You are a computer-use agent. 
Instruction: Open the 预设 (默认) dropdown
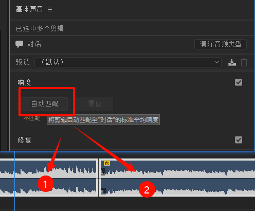128,62
